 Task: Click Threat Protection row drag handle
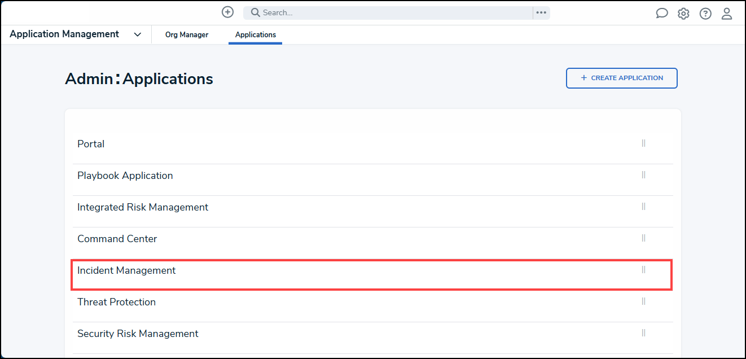point(643,301)
